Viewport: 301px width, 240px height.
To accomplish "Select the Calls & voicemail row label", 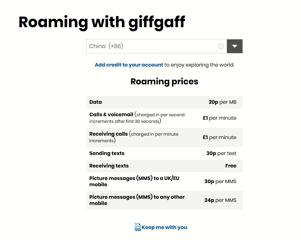I will point(111,115).
